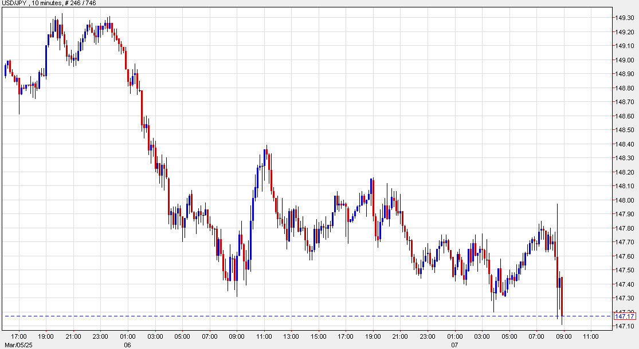Viewport: 639px width, 349px height.
Task: Click the highlighted 147.17 price tag
Action: point(624,315)
